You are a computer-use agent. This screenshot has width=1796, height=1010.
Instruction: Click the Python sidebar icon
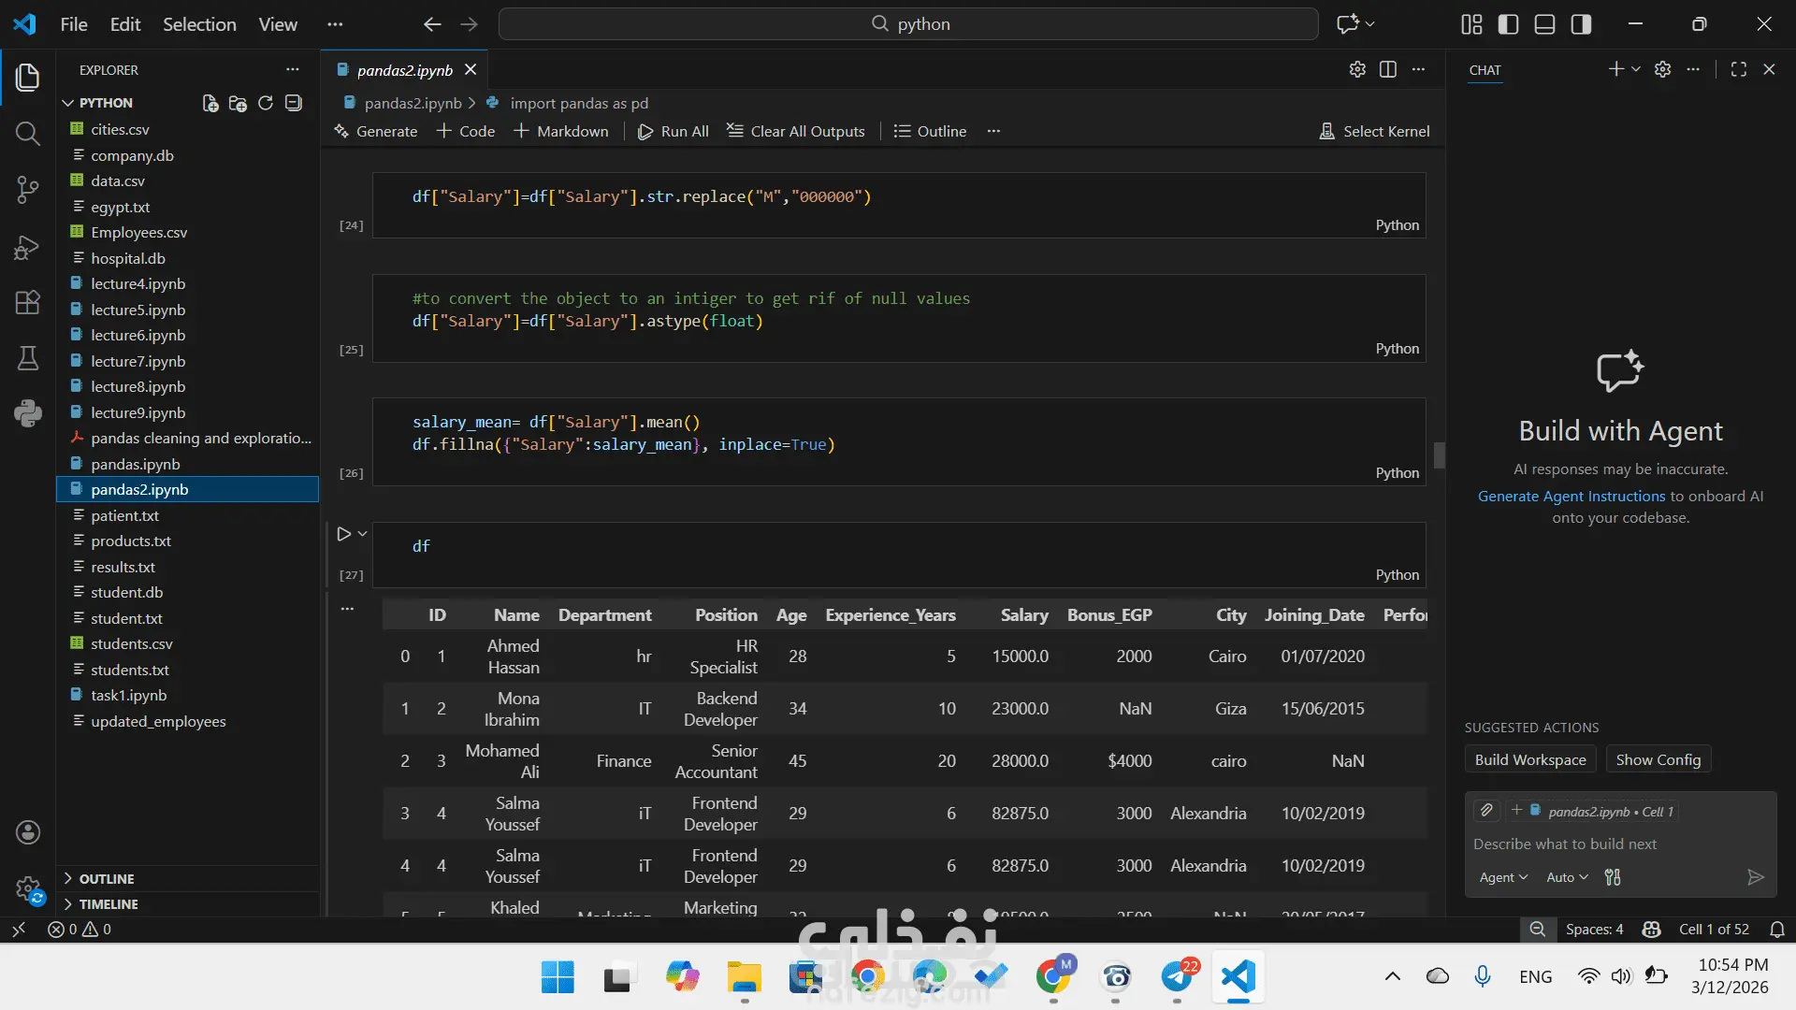coord(28,412)
